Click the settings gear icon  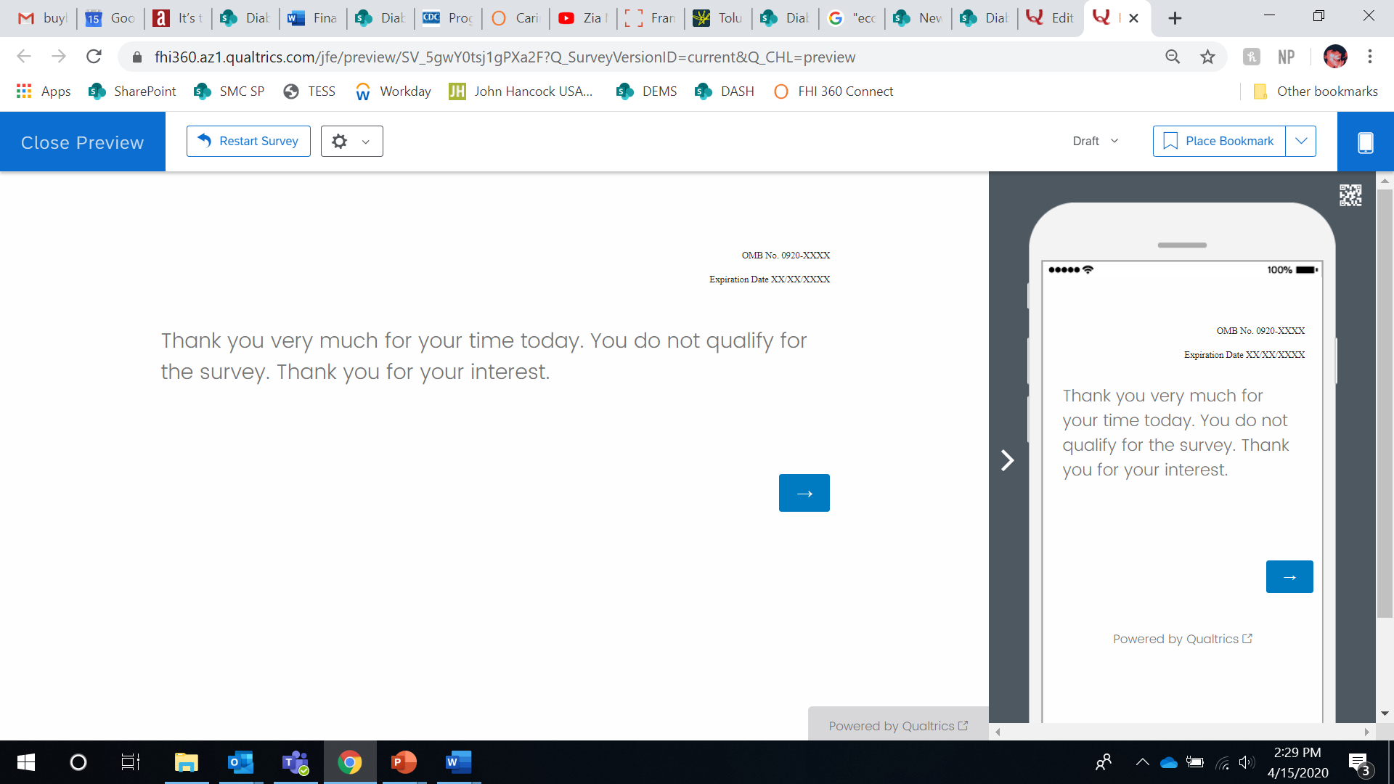point(339,142)
